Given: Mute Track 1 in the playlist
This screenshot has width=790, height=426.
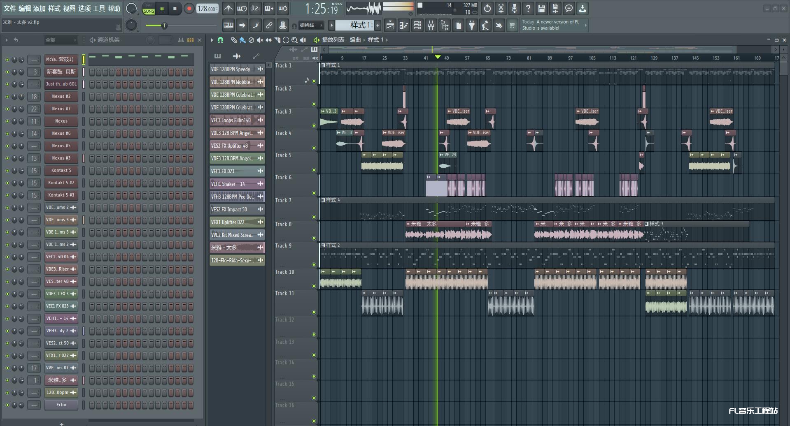Looking at the screenshot, I should coord(314,81).
